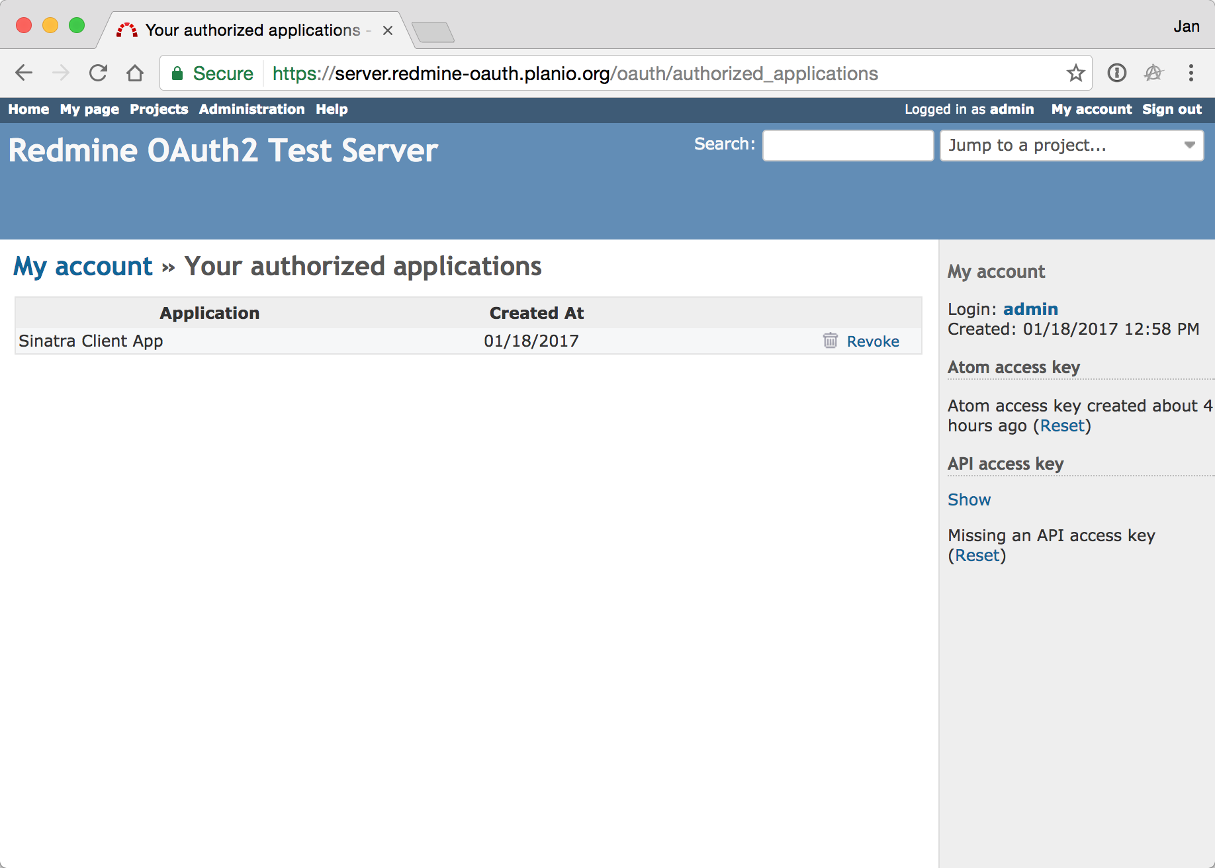The width and height of the screenshot is (1215, 868).
Task: Click the anarchy-symbol extension icon
Action: 1153,73
